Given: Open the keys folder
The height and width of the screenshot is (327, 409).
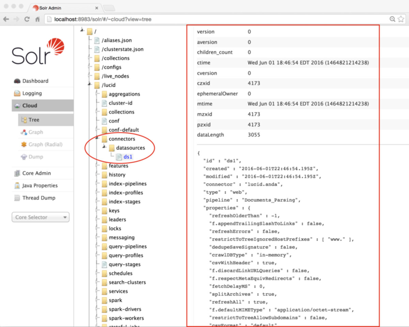Looking at the screenshot, I should 114,210.
